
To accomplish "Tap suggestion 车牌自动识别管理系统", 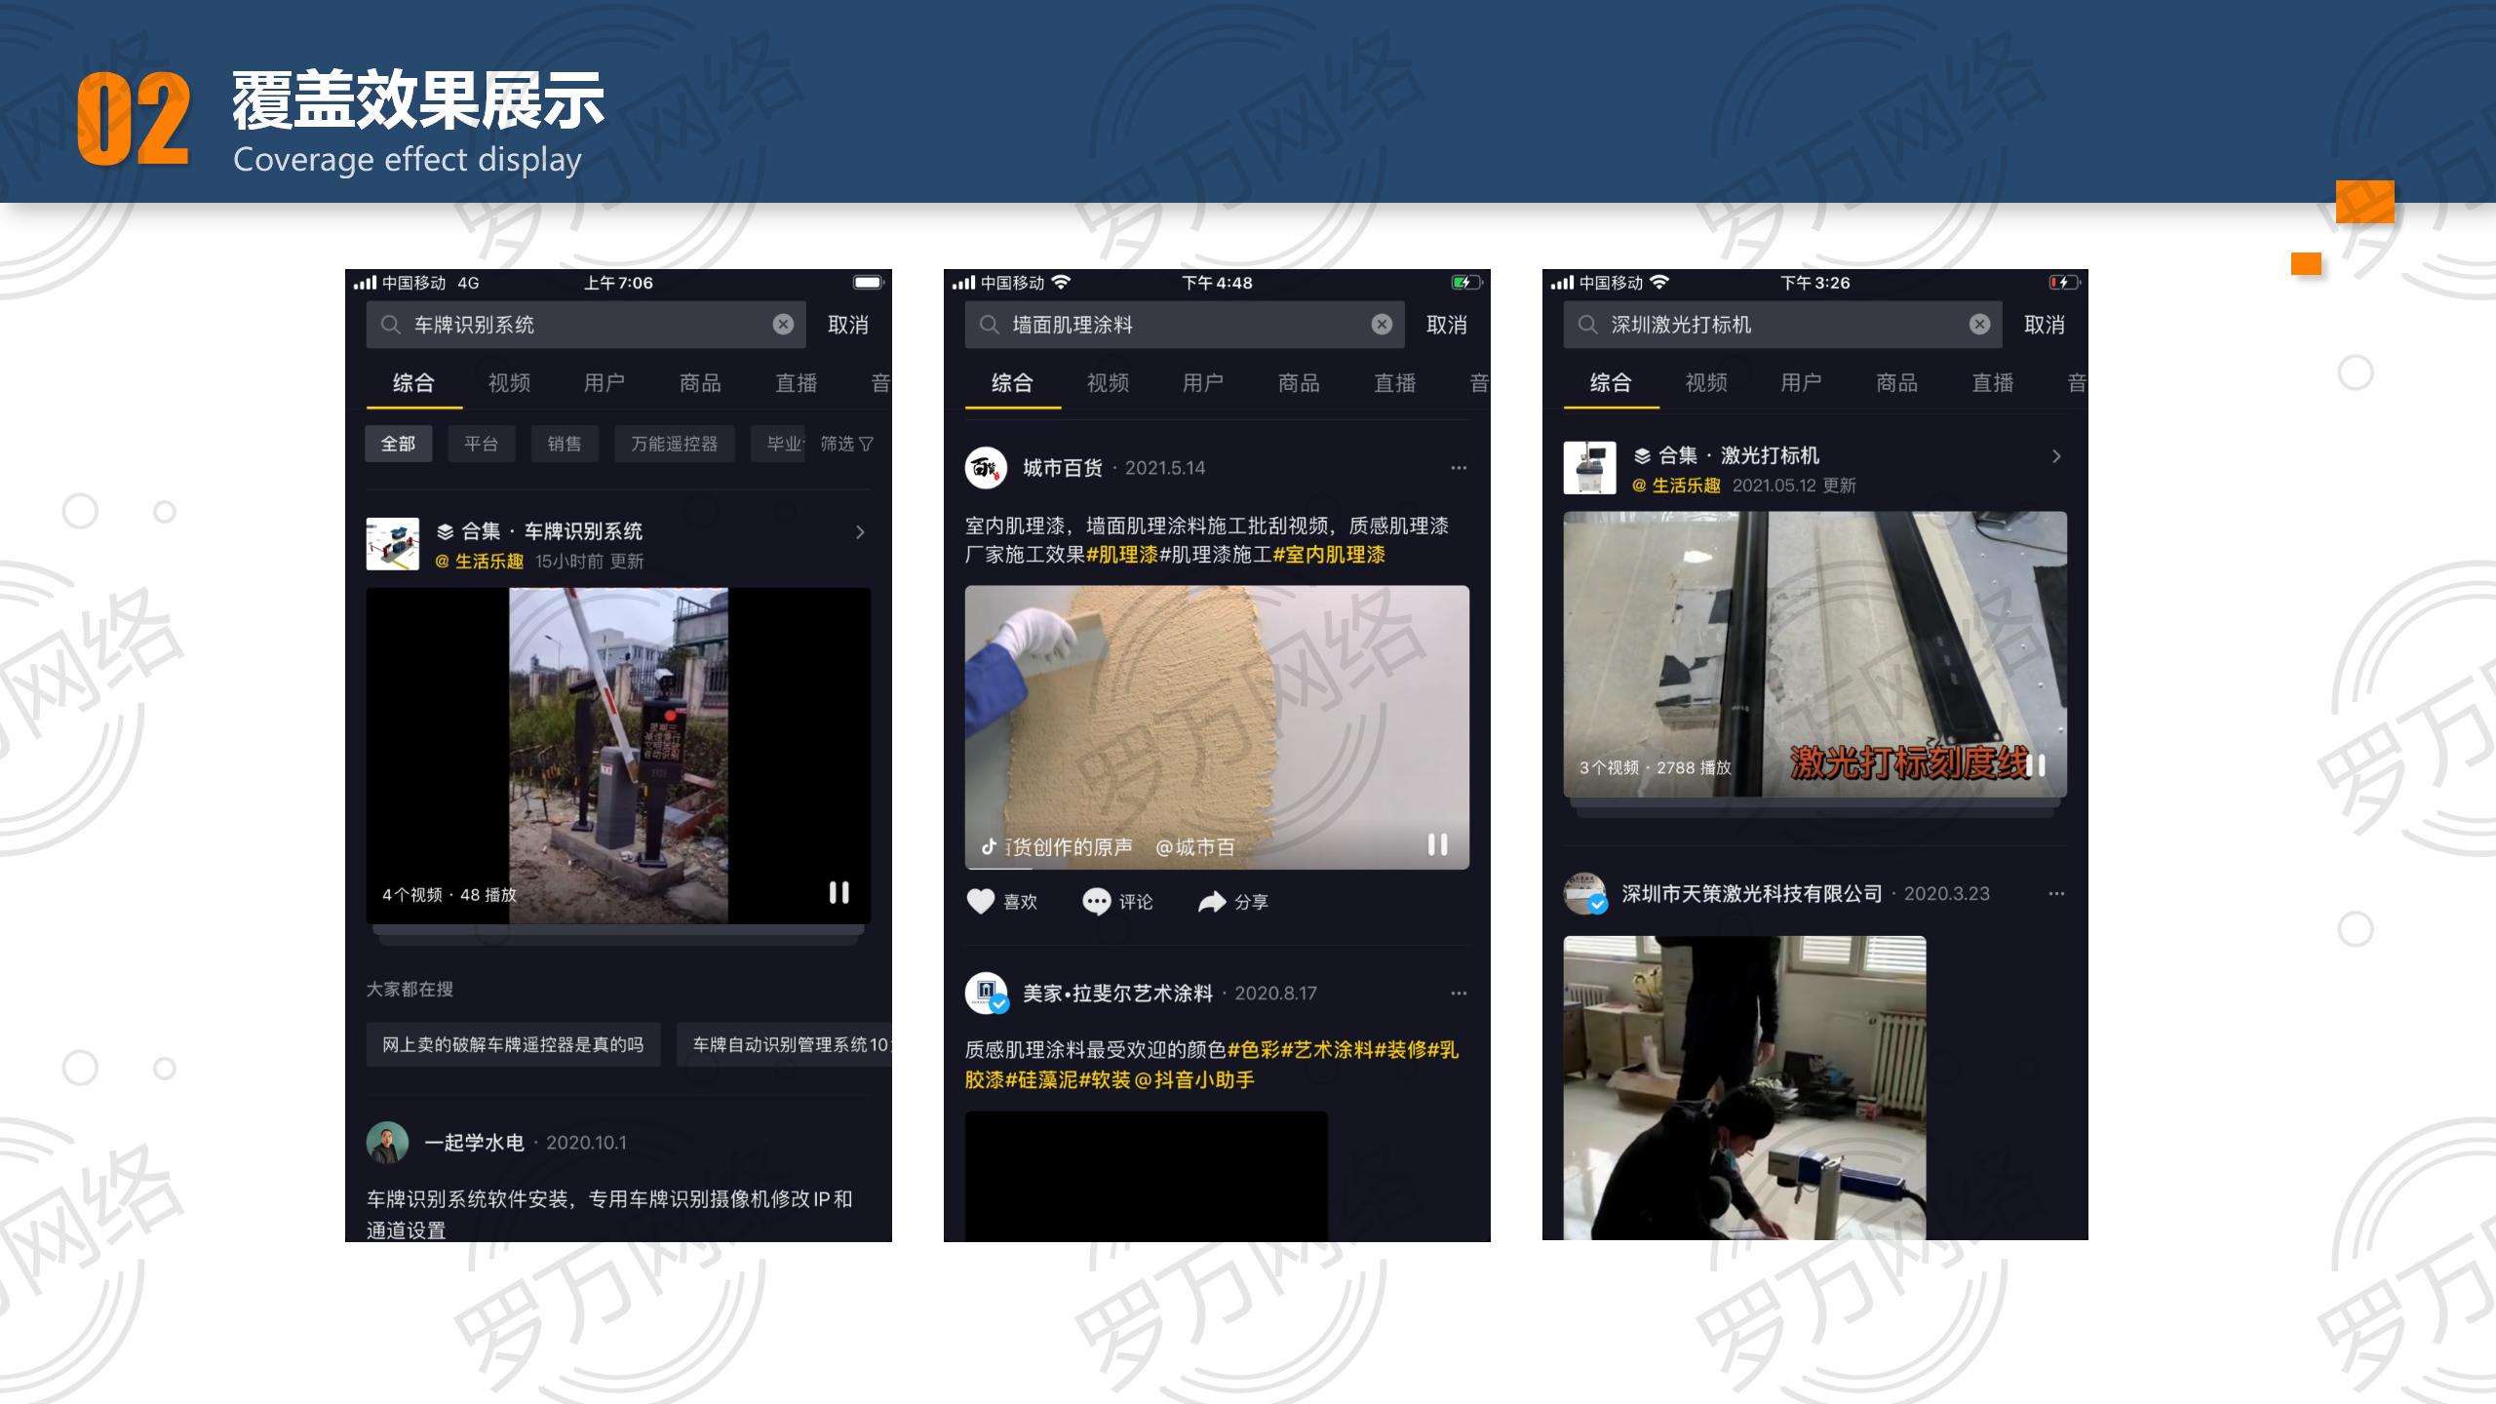I will tap(784, 1044).
